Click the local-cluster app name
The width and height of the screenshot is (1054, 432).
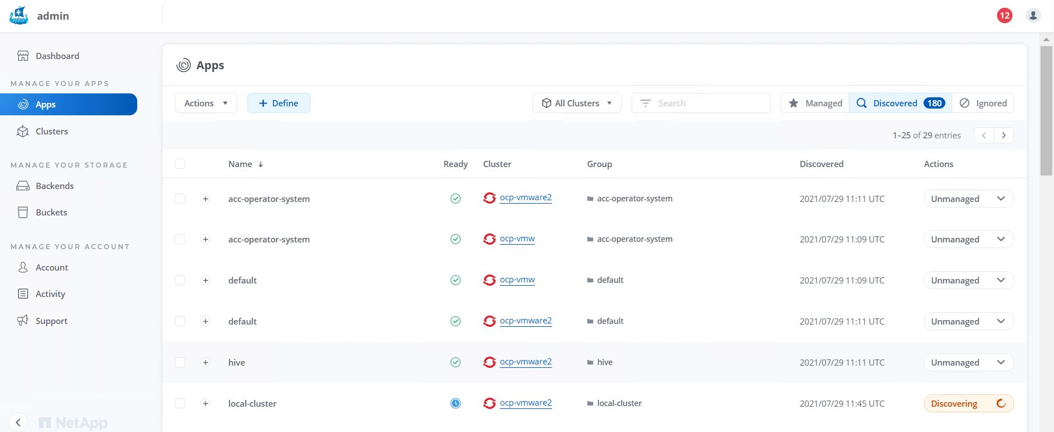click(x=253, y=403)
